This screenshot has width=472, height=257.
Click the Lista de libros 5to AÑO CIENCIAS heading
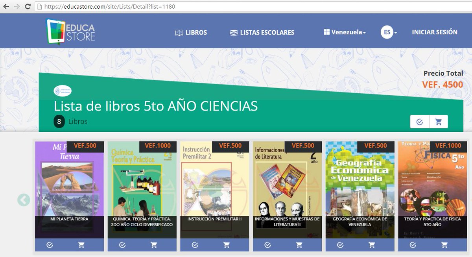(156, 106)
